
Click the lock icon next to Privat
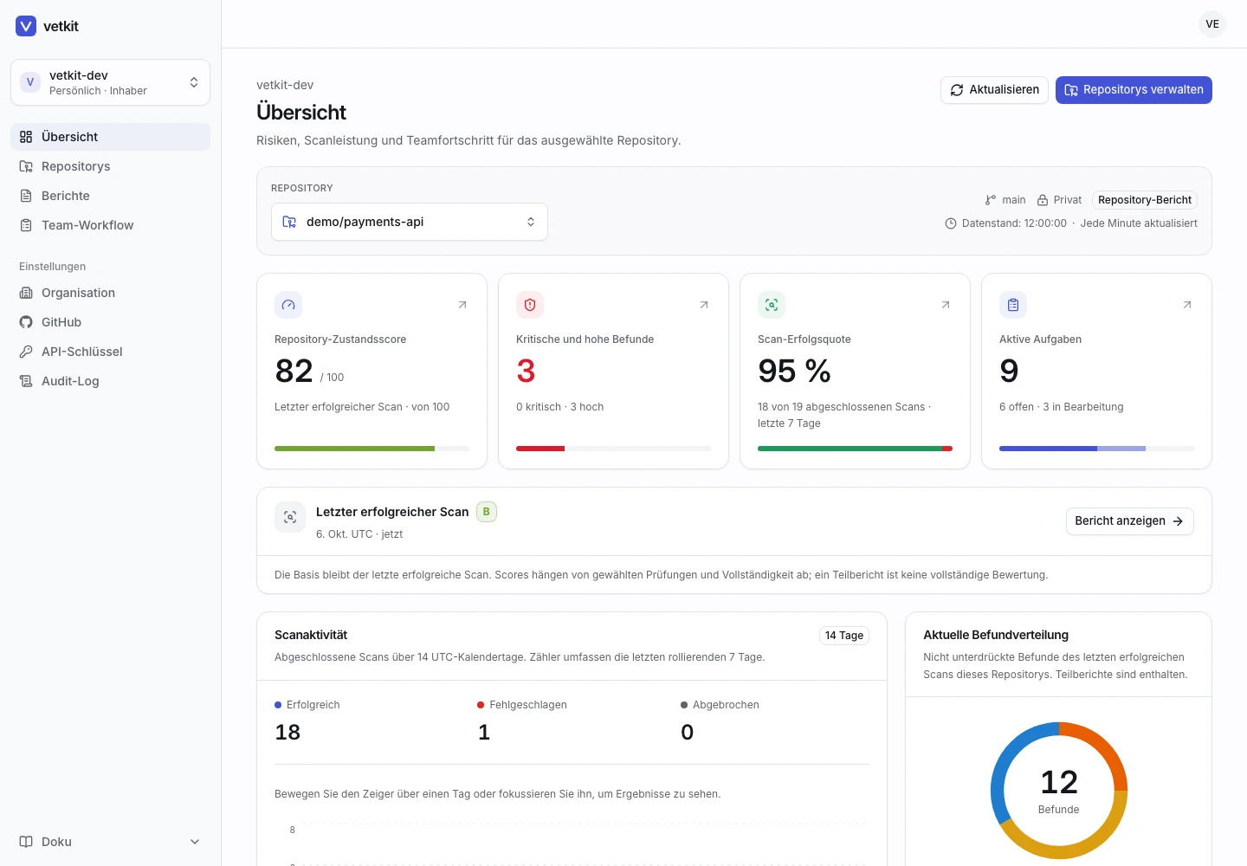(x=1043, y=200)
